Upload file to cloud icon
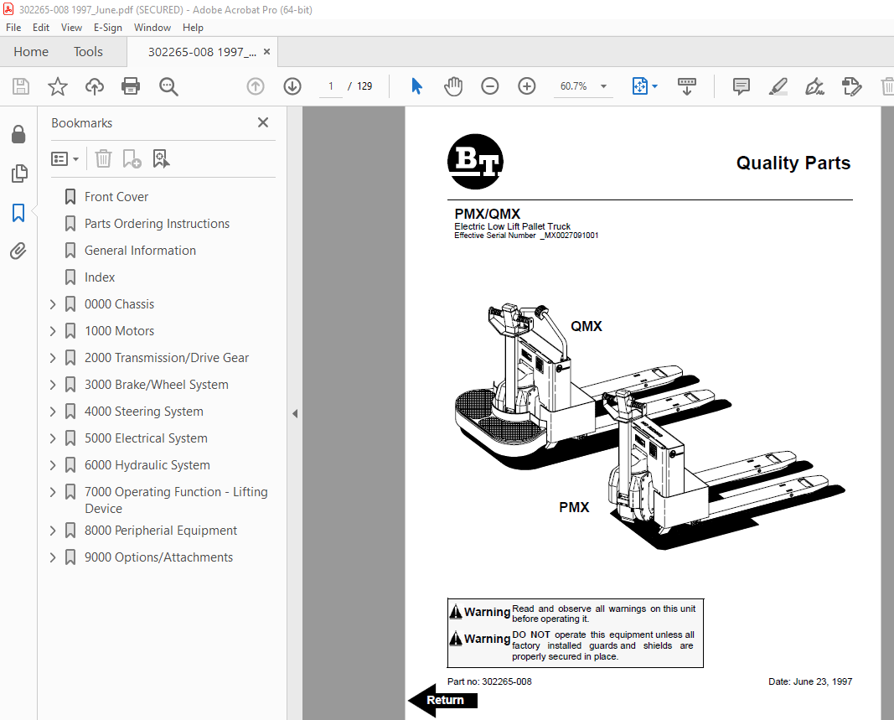 point(95,86)
